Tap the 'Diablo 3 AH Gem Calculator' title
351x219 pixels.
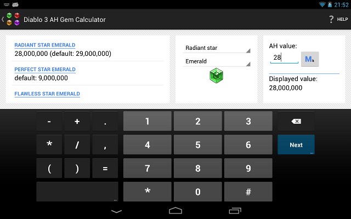[x=65, y=20]
